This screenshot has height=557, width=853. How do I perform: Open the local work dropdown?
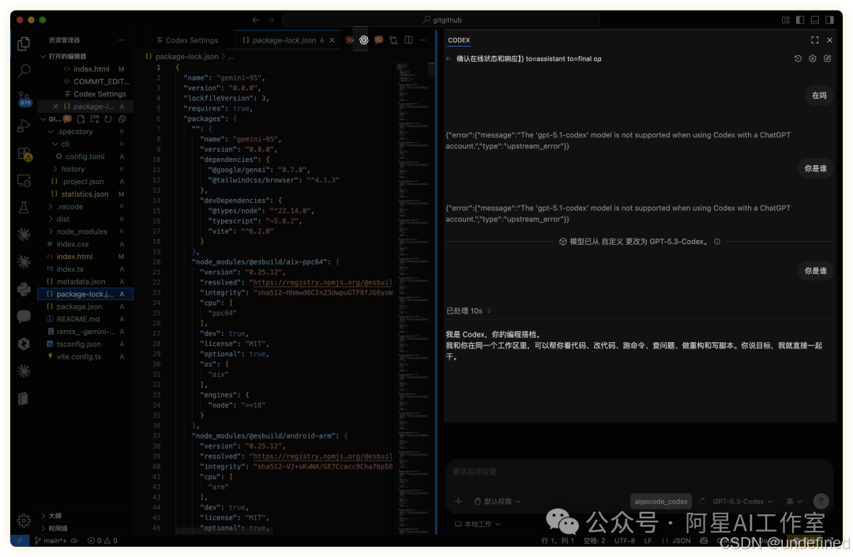[x=478, y=525]
